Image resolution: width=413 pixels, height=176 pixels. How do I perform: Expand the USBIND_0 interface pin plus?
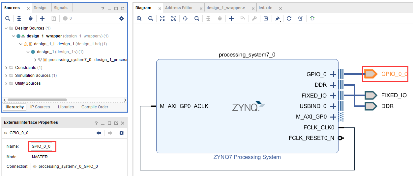(x=333, y=106)
